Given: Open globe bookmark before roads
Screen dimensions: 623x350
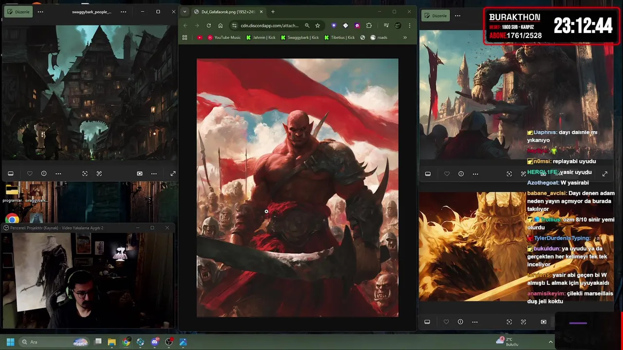Looking at the screenshot, I should pos(363,37).
